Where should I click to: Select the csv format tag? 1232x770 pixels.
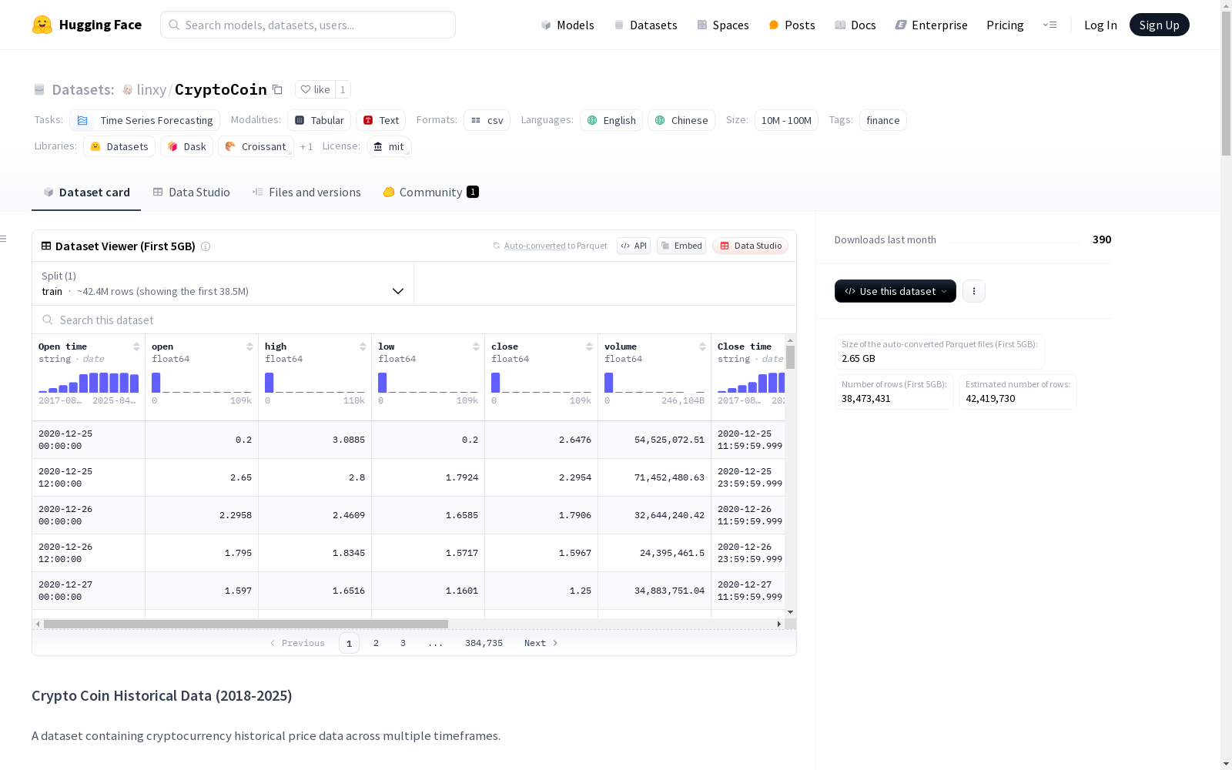[x=487, y=120]
